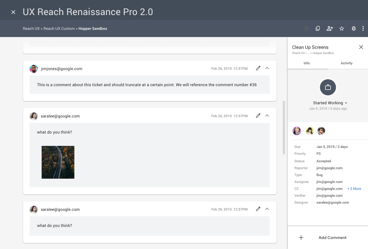The height and width of the screenshot is (249, 368).
Task: Click the plus icon beside Add Comment
Action: click(301, 237)
